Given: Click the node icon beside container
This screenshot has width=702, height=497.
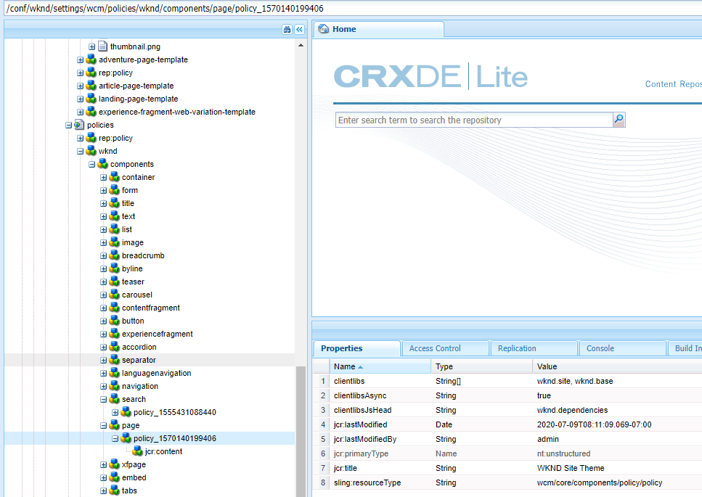Looking at the screenshot, I should pyautogui.click(x=114, y=177).
